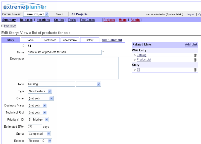
Task: Click the Add Comment link
Action: pyautogui.click(x=112, y=40)
